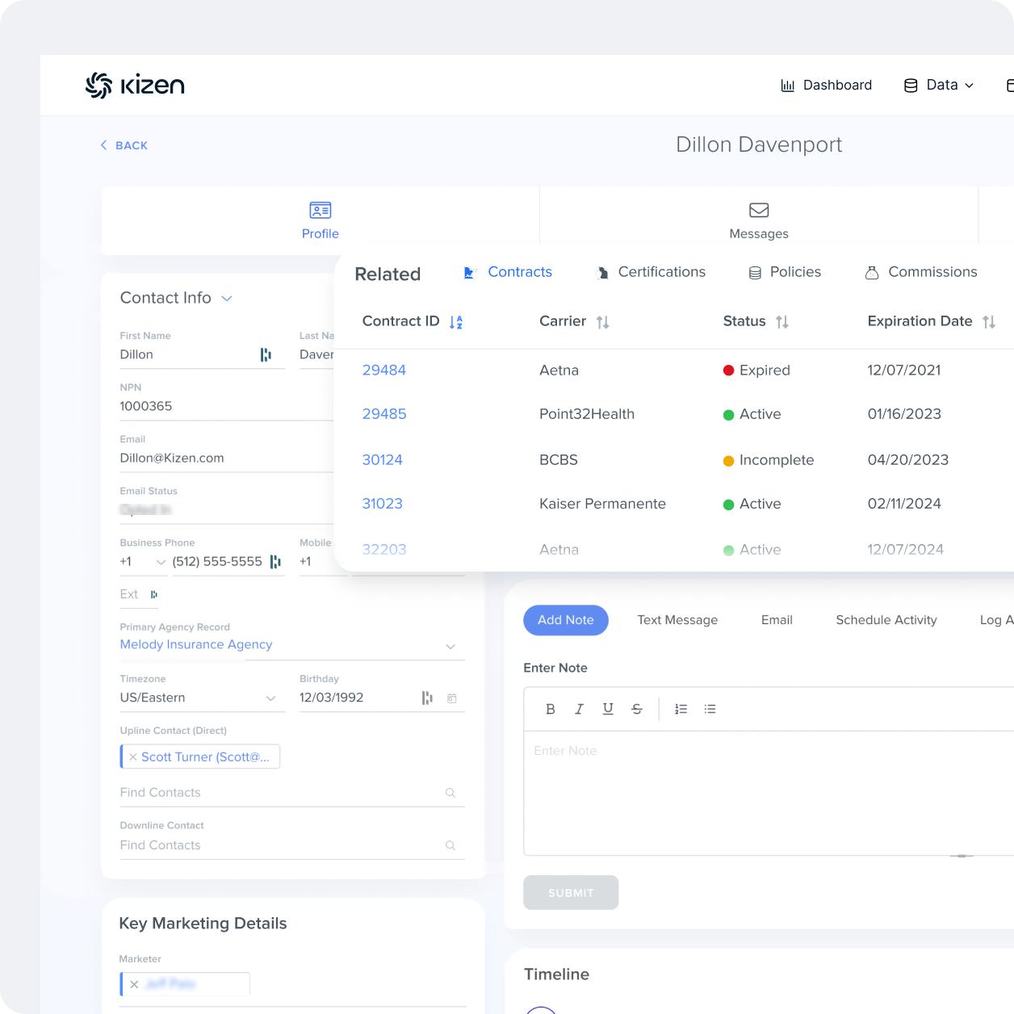Navigate to the Dashboard
Screen dimensions: 1014x1014
pyautogui.click(x=827, y=85)
